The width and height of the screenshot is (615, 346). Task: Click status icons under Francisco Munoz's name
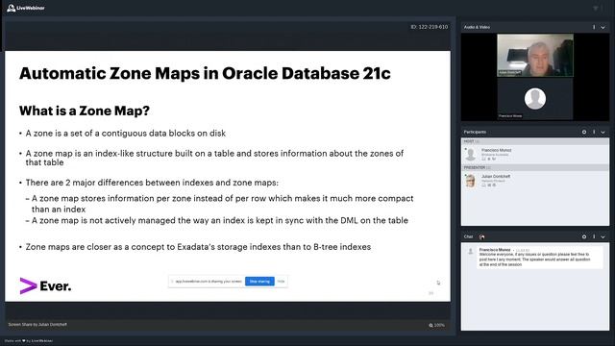click(489, 159)
